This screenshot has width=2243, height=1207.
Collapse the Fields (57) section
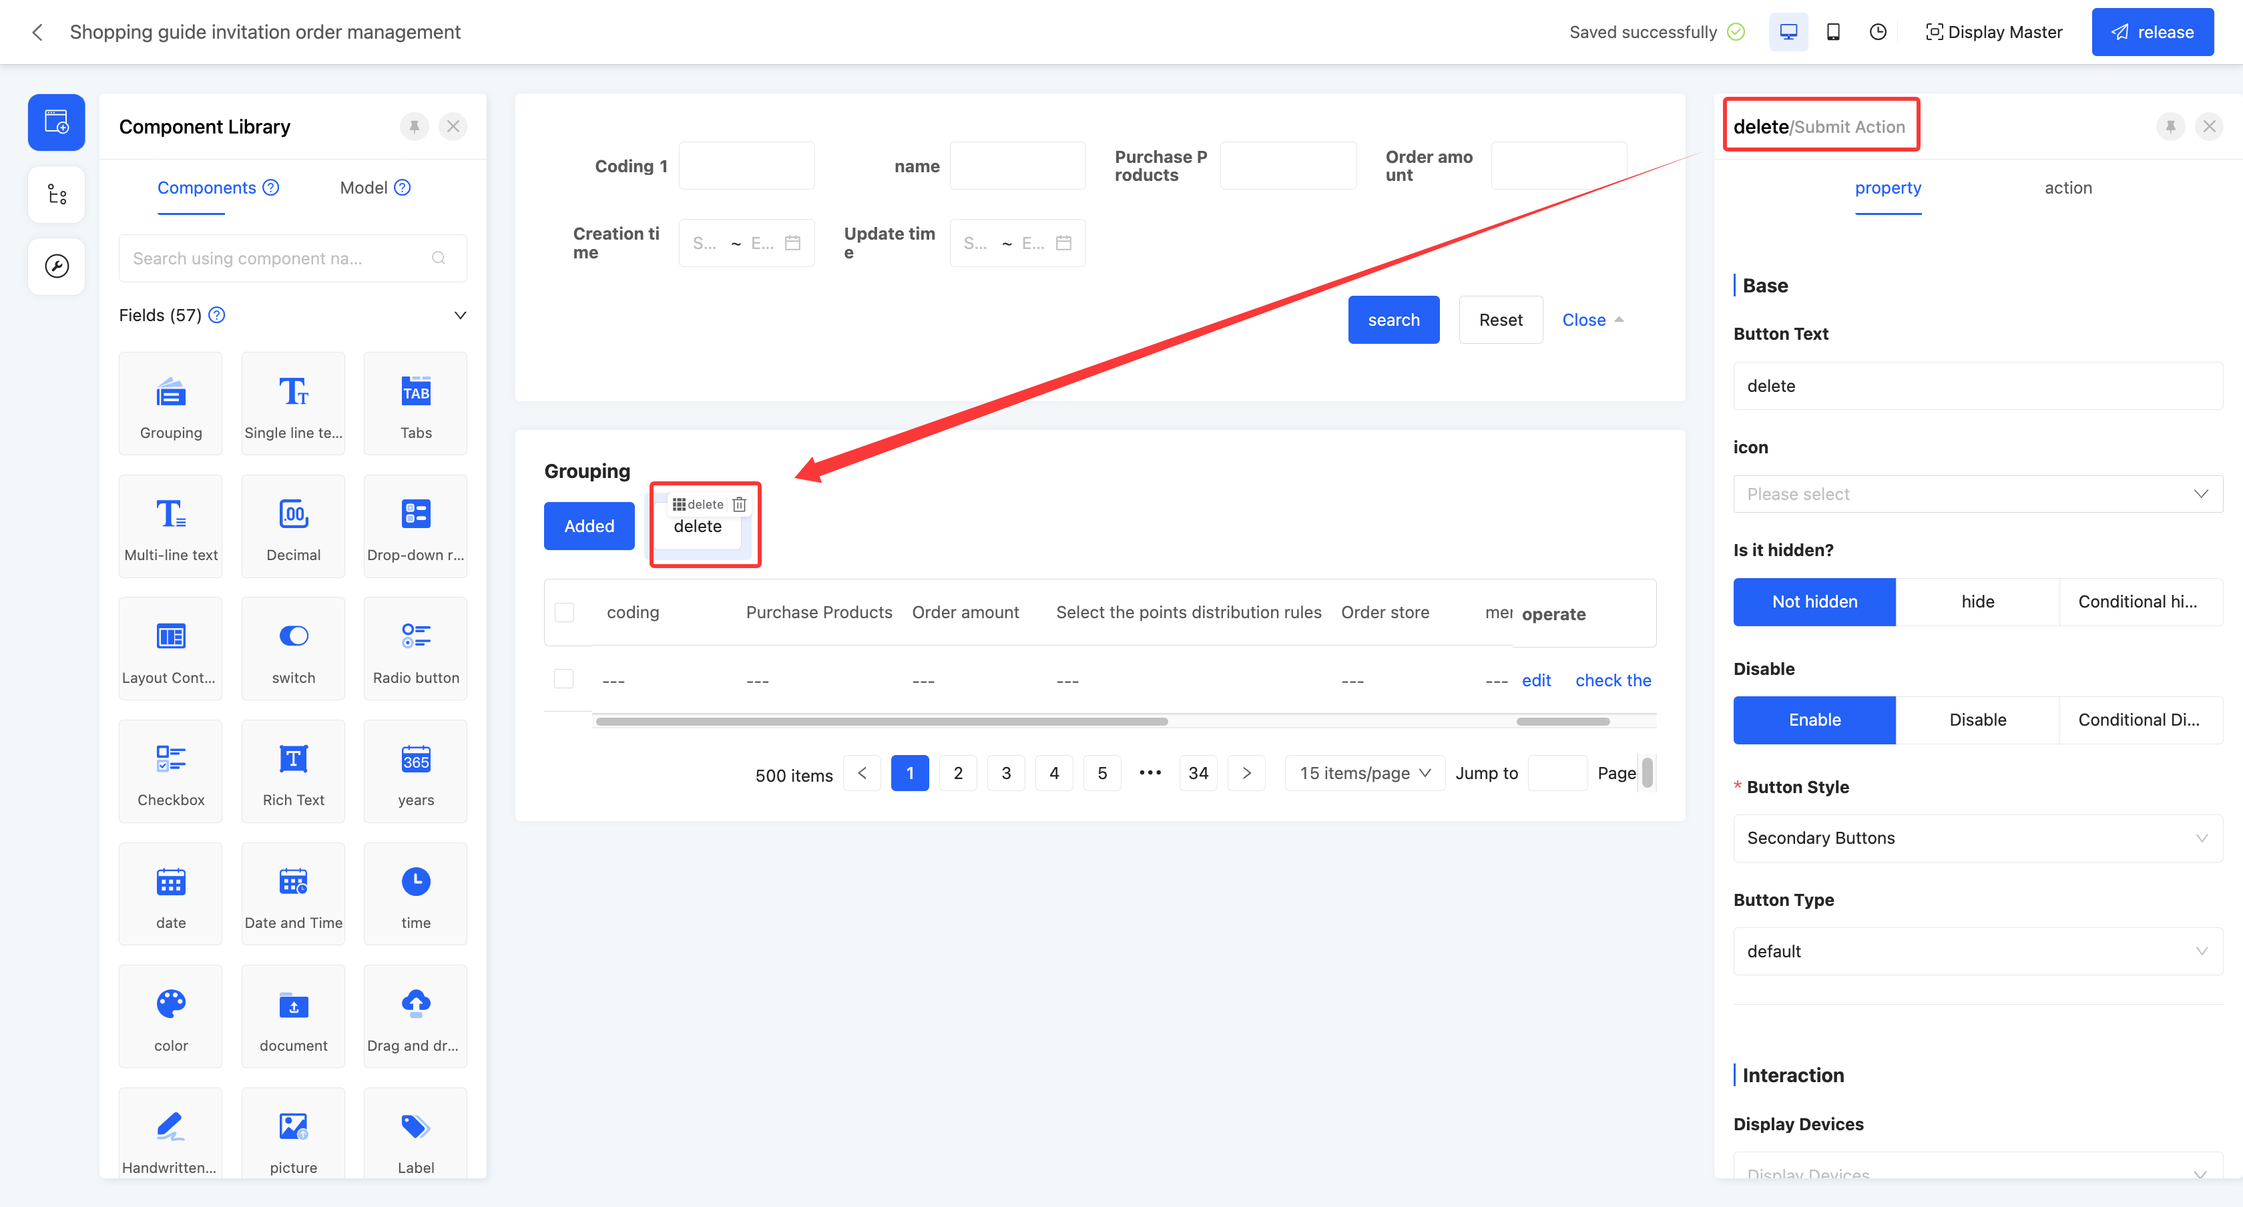point(460,315)
